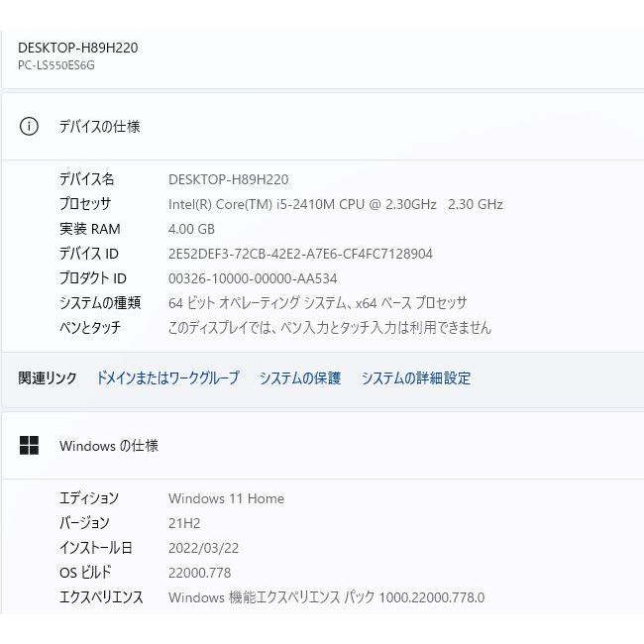Open the システムの保護 link
This screenshot has height=644, width=644.
299,378
